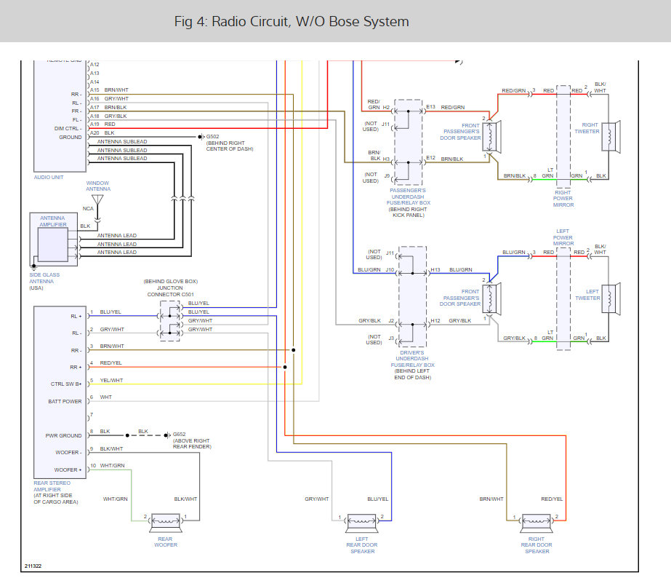Click the 'AUDIO UNIT' label
The image size is (671, 586).
(x=49, y=178)
